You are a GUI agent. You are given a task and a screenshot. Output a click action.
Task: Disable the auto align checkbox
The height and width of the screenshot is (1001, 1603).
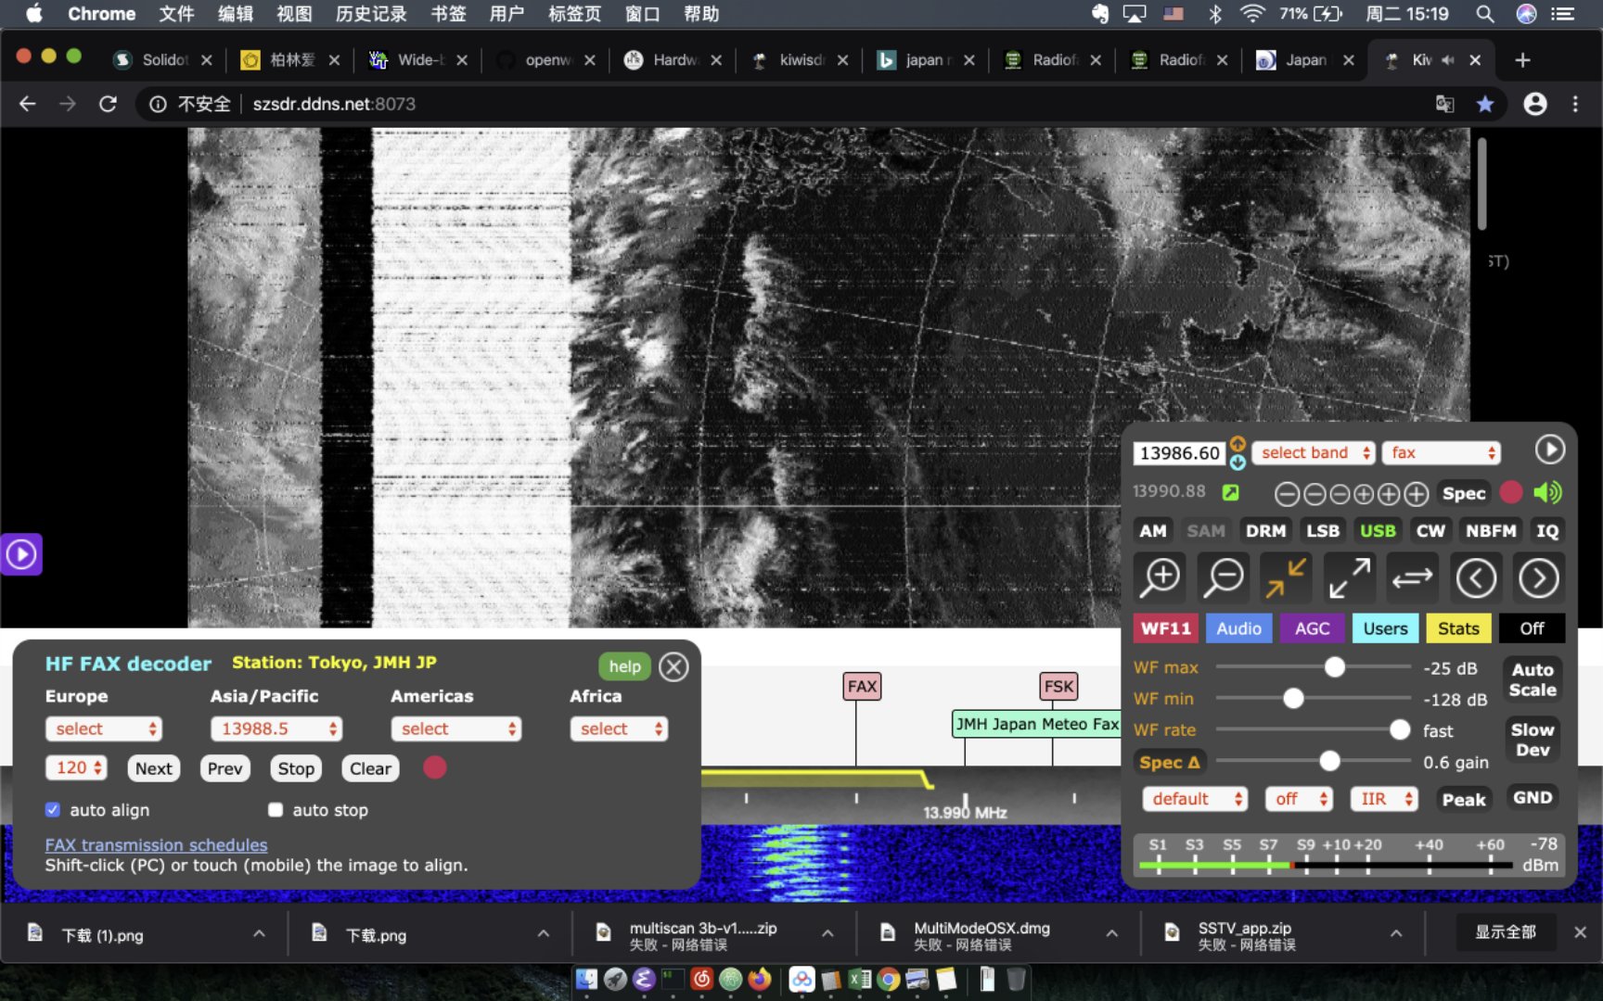[x=53, y=809]
